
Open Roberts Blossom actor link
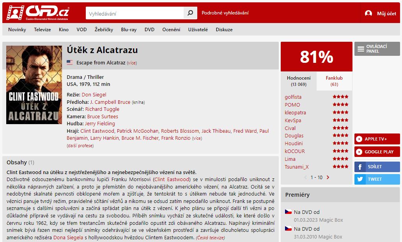point(180,131)
